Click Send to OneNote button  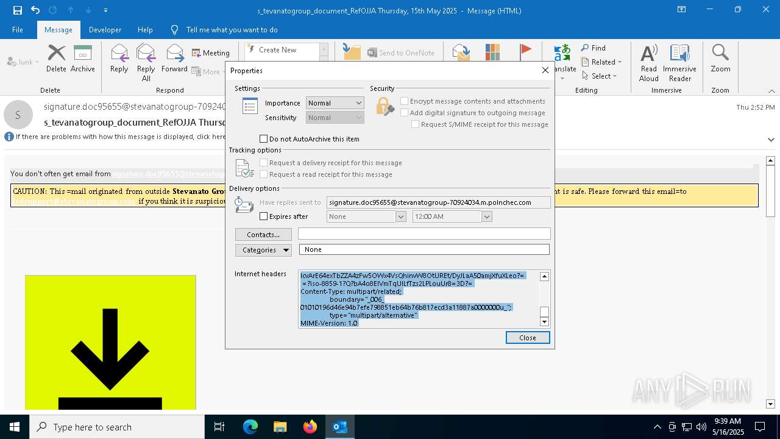pyautogui.click(x=401, y=53)
